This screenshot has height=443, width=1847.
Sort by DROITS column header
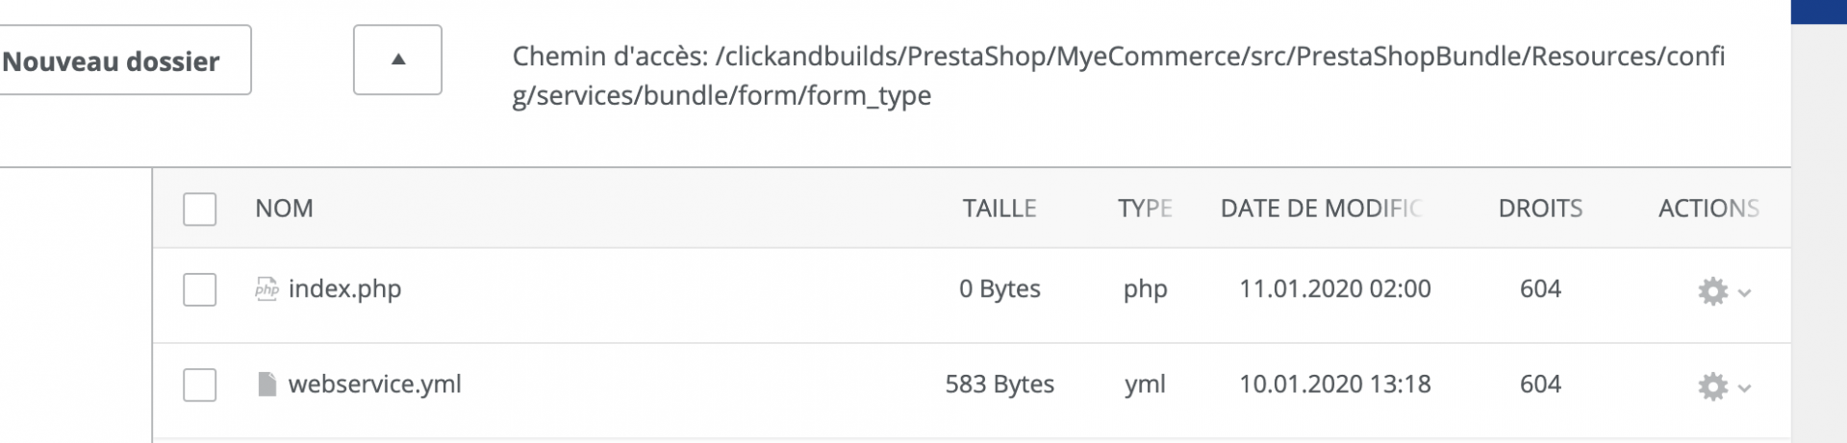tap(1540, 208)
